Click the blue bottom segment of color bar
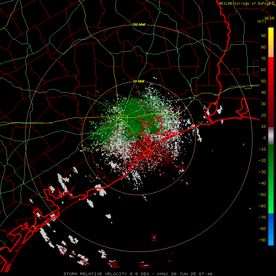Screen dimensions: 276x276 (x=271, y=229)
